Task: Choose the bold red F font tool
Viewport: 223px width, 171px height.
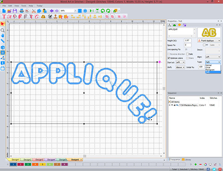Action: click(x=20, y=16)
